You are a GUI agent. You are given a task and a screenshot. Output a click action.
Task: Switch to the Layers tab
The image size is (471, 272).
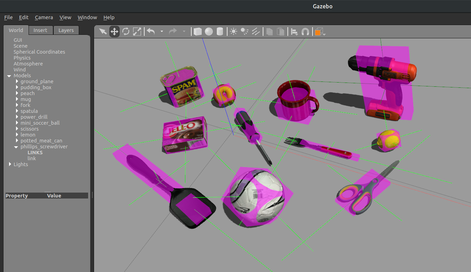[x=66, y=30]
